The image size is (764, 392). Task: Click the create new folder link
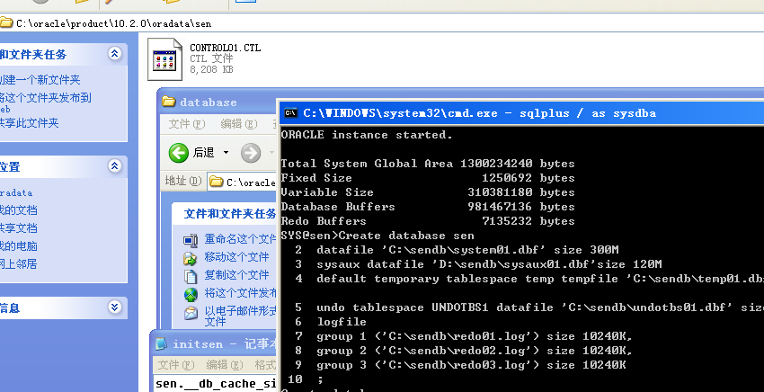[x=40, y=79]
